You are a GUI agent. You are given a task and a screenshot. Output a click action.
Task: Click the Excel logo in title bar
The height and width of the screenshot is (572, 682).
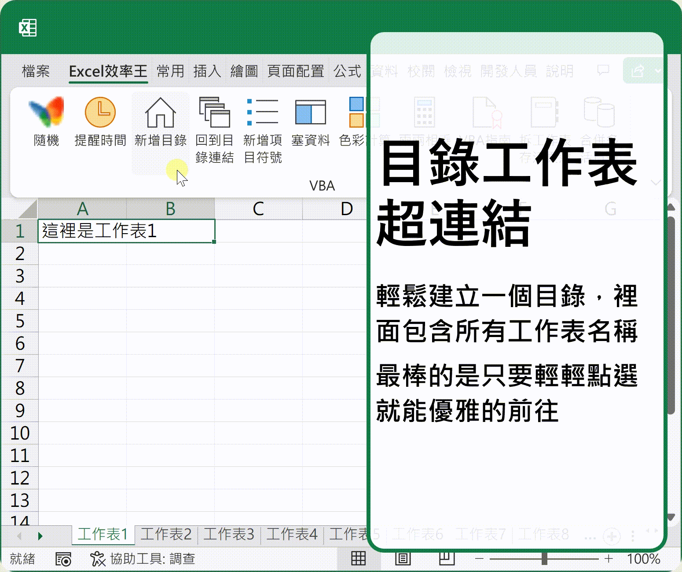pyautogui.click(x=28, y=28)
